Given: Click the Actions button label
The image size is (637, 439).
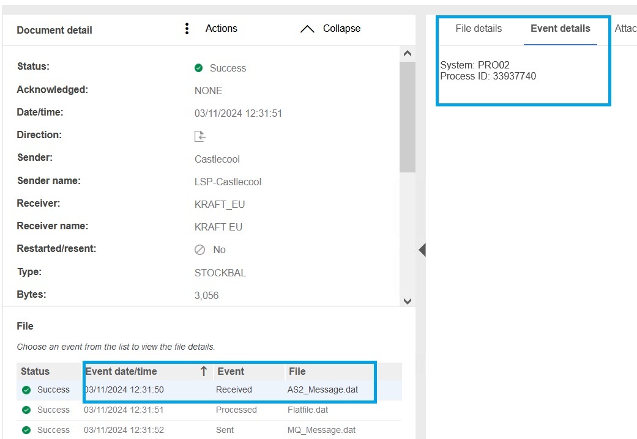Looking at the screenshot, I should pos(221,29).
